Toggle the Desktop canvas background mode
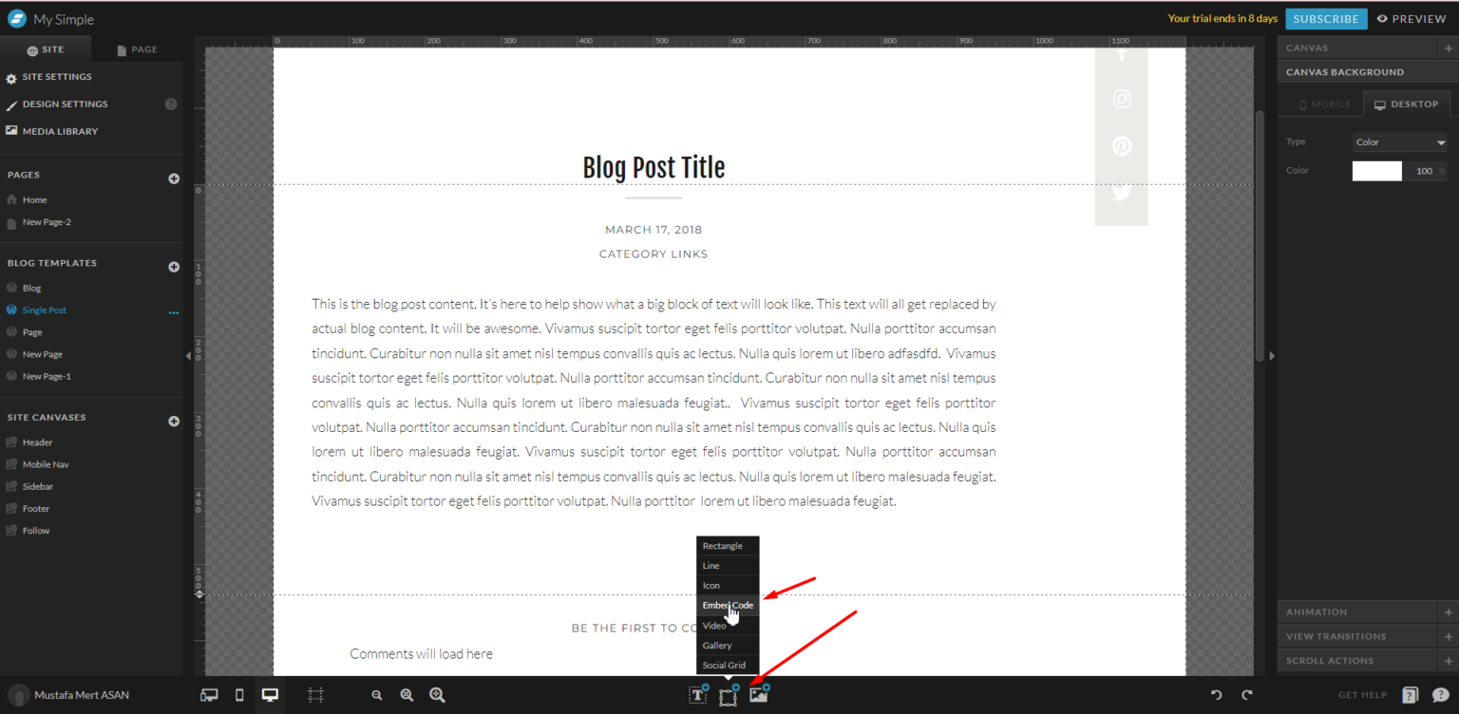Screen dimensions: 1459x714 click(1406, 104)
